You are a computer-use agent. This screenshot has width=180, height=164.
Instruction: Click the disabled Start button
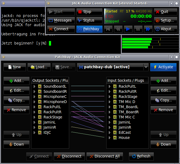click(61, 12)
